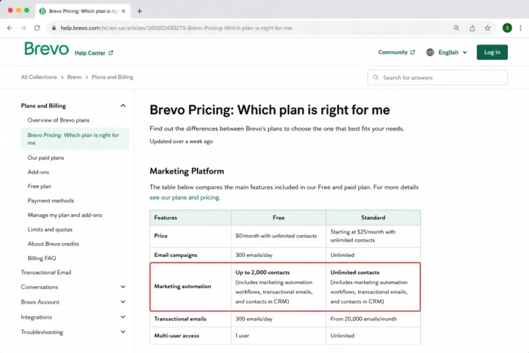Screen dimensions: 529x353
Task: Click the search magnifier icon in Search for answers
Action: tap(376, 78)
